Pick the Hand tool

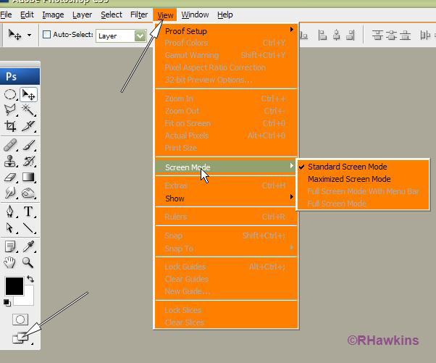11,262
